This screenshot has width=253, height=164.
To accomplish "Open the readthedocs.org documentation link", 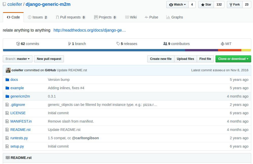I will click(x=89, y=30).
